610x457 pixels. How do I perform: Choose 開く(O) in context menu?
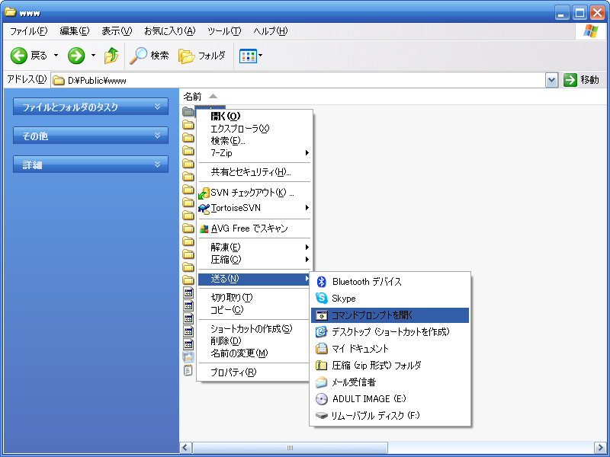255,116
